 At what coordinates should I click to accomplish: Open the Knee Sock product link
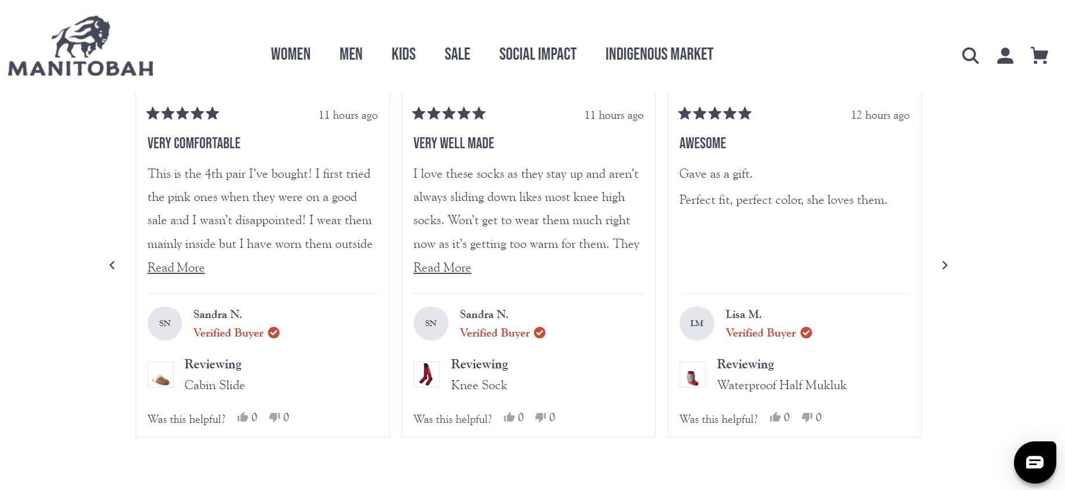point(479,385)
